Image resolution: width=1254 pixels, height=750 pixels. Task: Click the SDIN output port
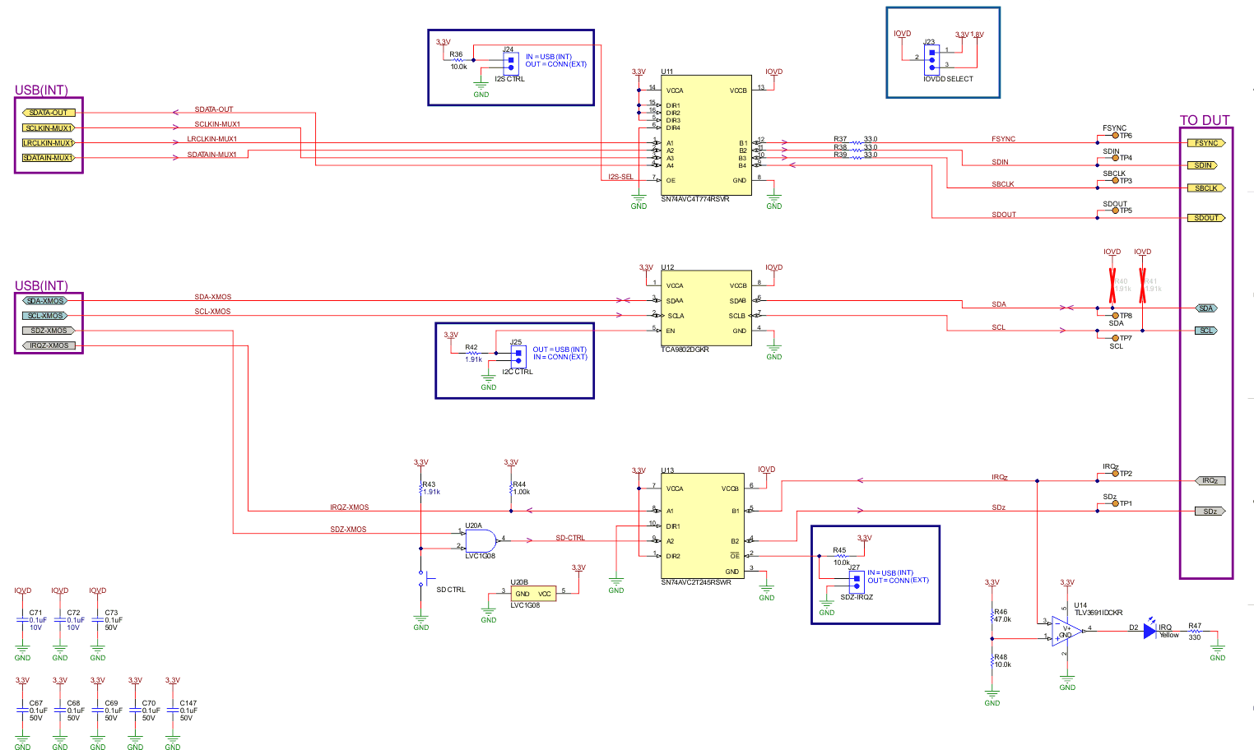pyautogui.click(x=1203, y=165)
